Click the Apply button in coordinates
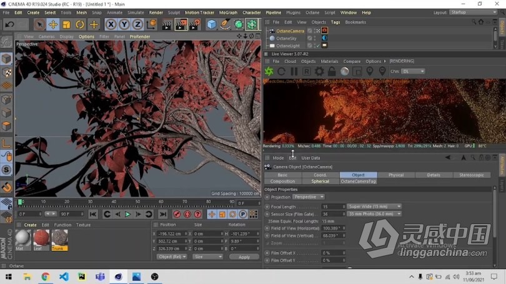Viewport: 506px width, 284px height. coord(244,257)
